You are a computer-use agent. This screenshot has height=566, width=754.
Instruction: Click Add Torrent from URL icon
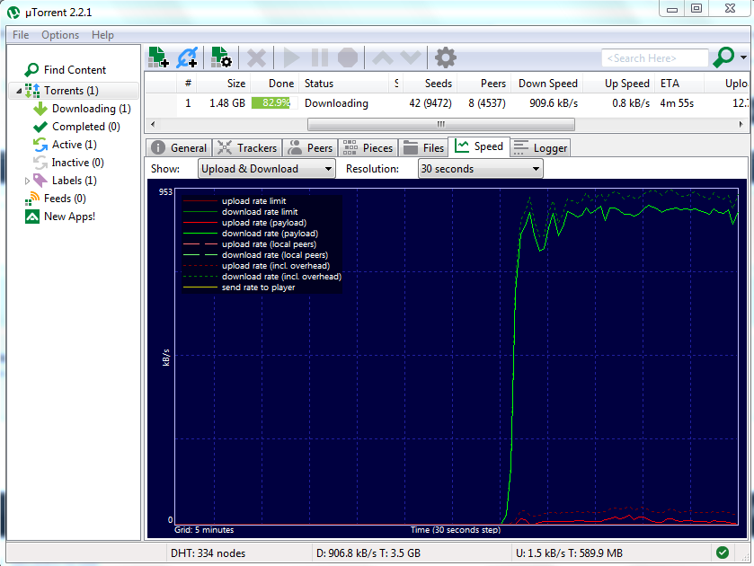pos(187,58)
